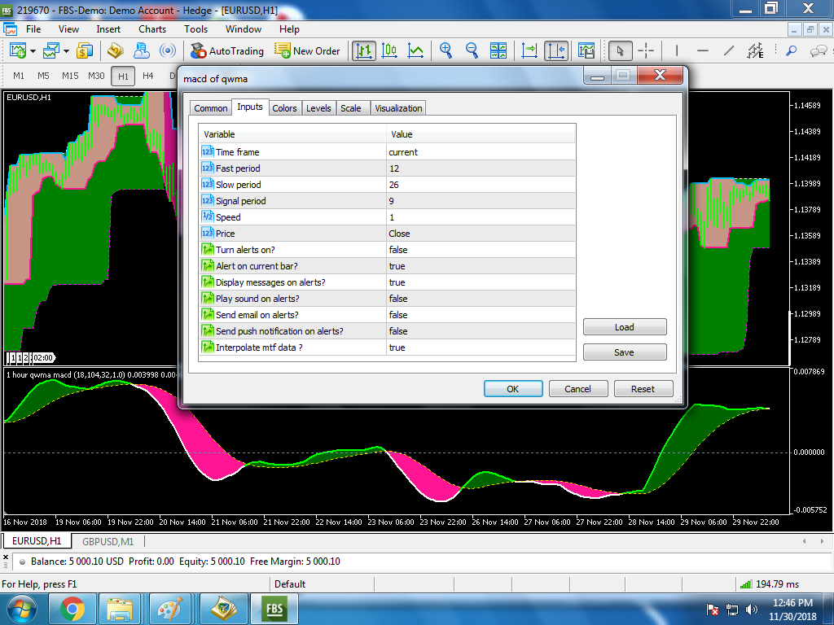Switch to candlestick chart display

[x=389, y=50]
